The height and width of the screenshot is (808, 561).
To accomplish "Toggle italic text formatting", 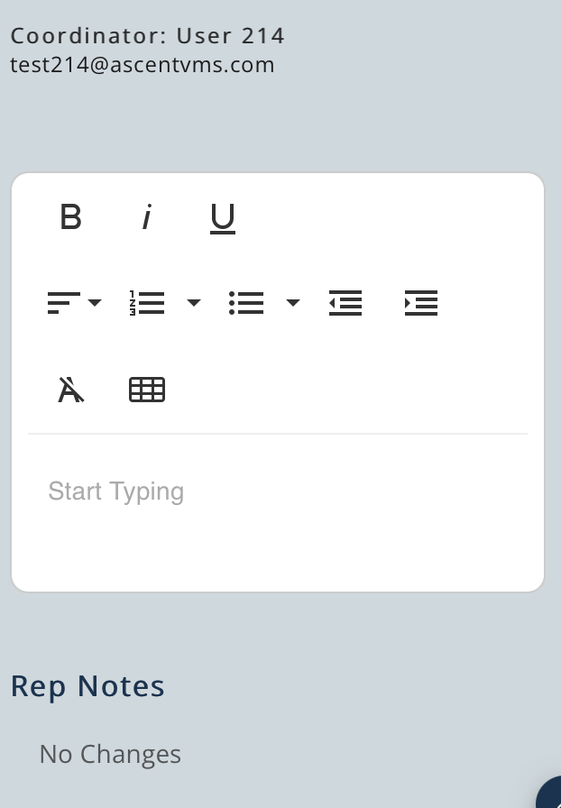I will coord(147,217).
